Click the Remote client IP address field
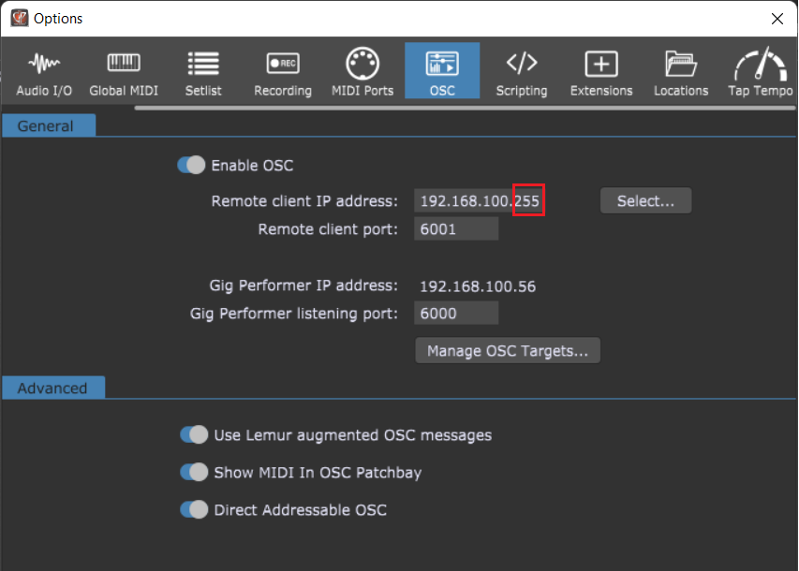This screenshot has height=571, width=799. point(479,200)
